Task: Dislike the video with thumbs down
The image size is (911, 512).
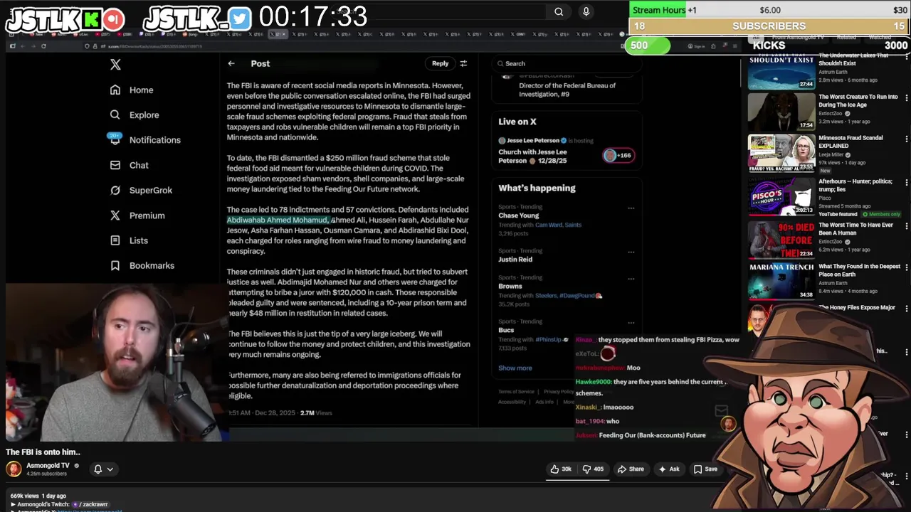Action: pyautogui.click(x=593, y=469)
